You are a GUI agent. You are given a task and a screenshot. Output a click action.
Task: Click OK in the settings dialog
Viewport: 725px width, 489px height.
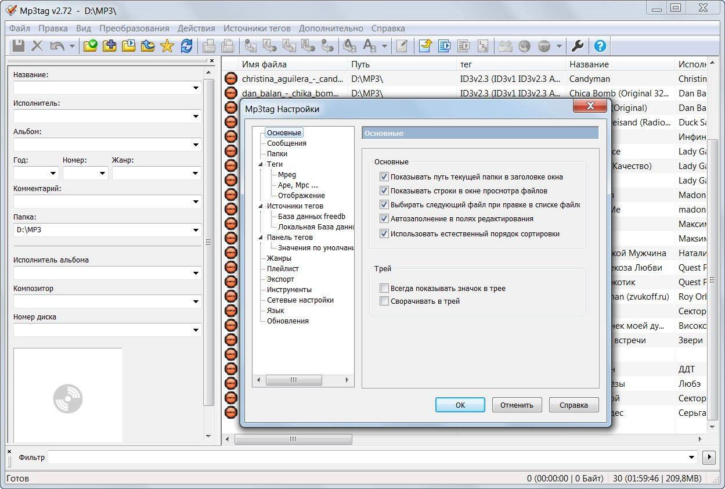[x=460, y=405]
